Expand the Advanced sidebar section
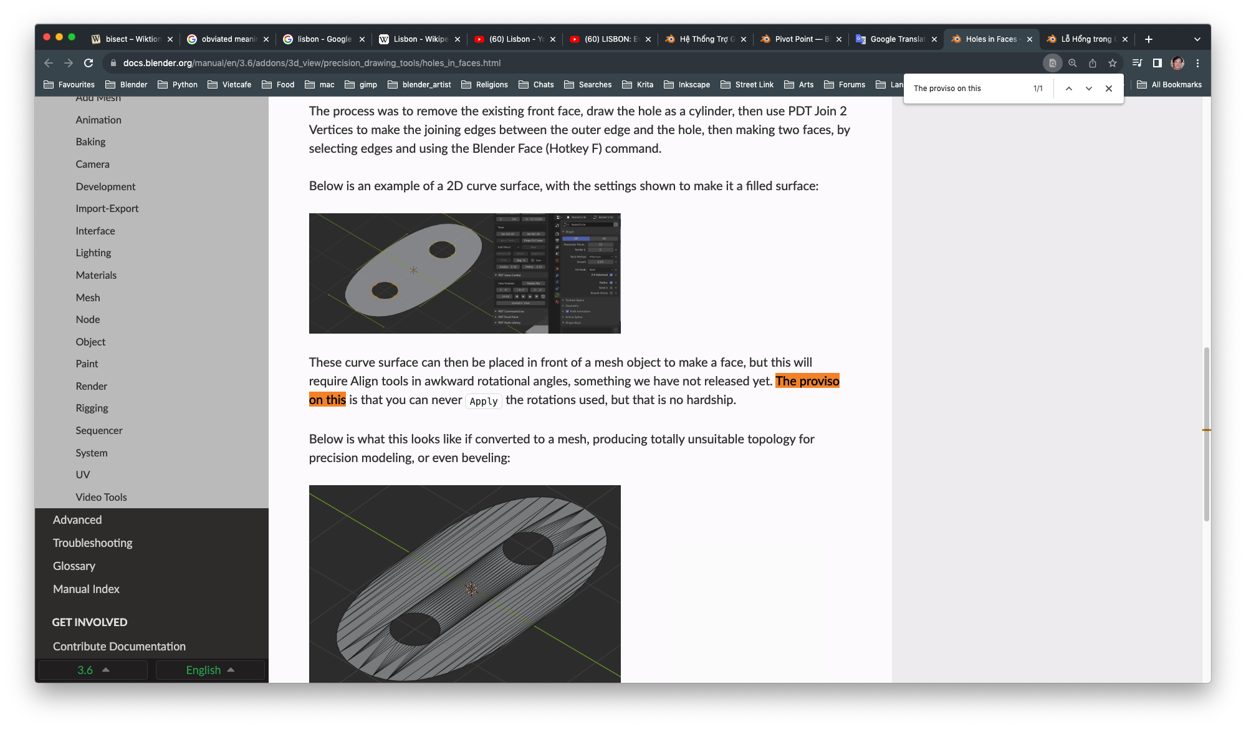Viewport: 1246px width, 729px height. pos(77,519)
